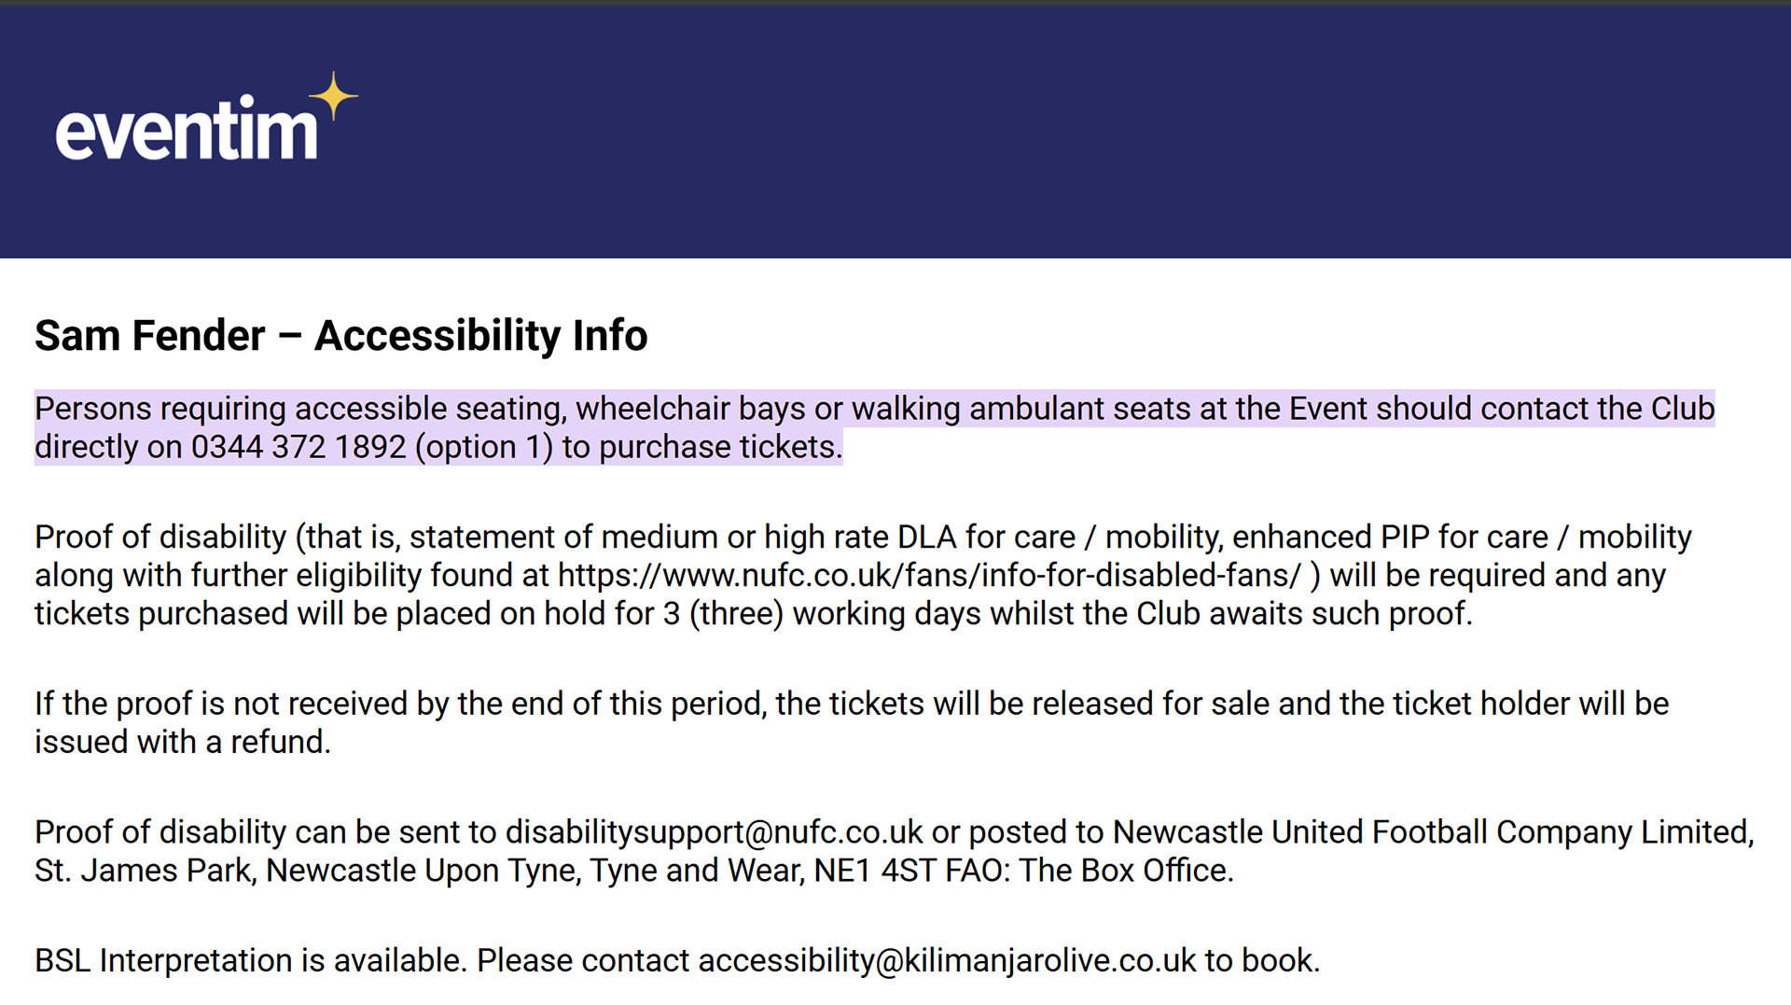Click the Proof of disability eligibility paragraph
This screenshot has height=1005, width=1791.
[x=863, y=576]
